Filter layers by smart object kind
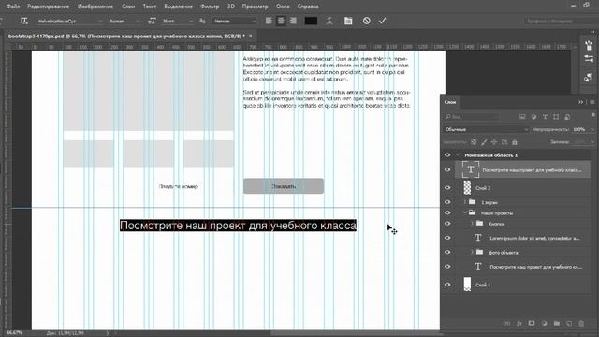The image size is (599, 337). click(567, 117)
